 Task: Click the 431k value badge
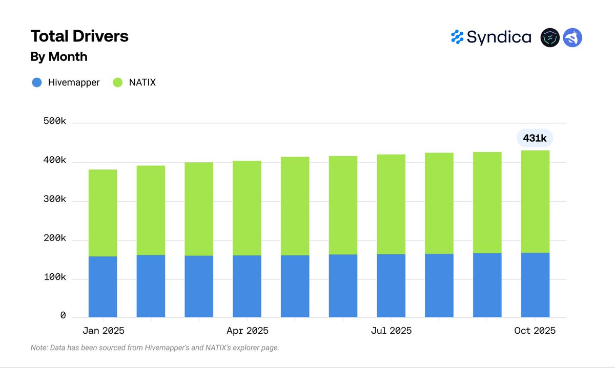pos(536,138)
